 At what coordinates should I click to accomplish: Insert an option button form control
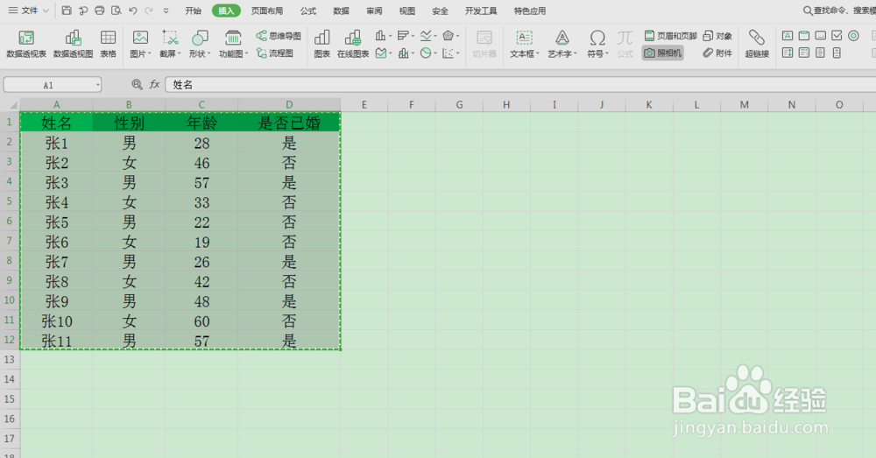click(853, 36)
